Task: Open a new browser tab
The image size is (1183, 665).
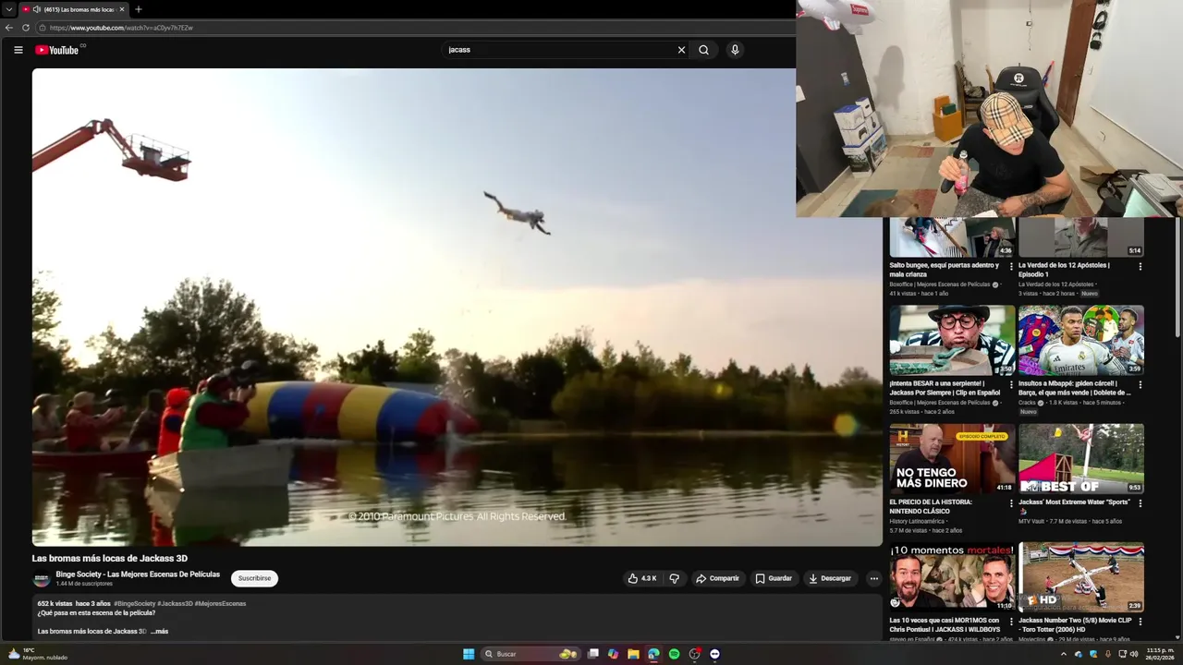Action: (139, 9)
